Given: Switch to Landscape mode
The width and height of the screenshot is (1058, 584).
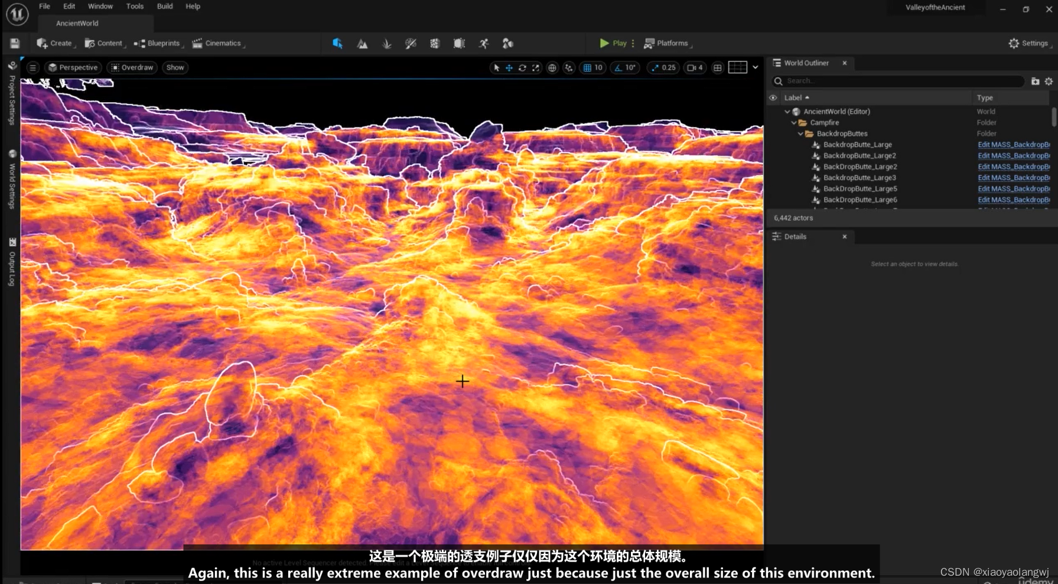Looking at the screenshot, I should point(362,44).
